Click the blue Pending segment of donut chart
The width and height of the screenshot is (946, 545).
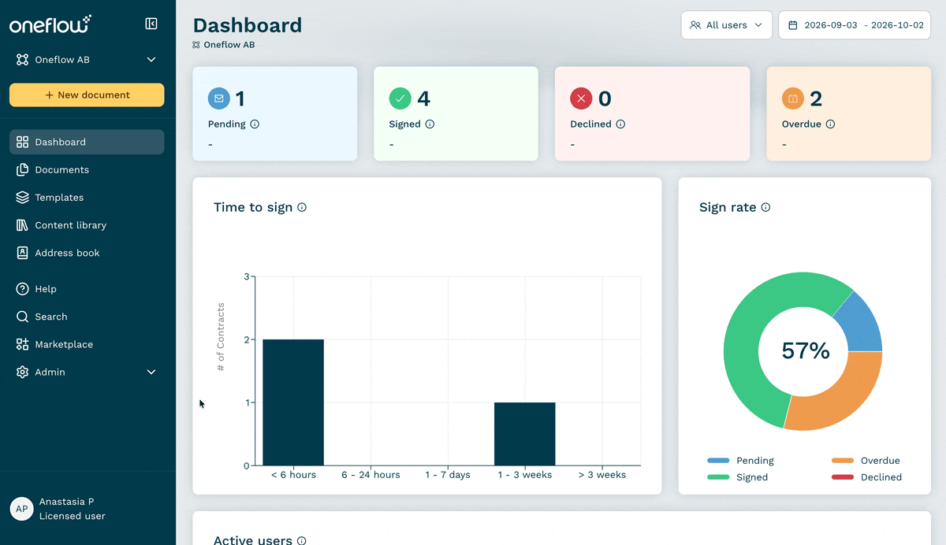pyautogui.click(x=861, y=324)
